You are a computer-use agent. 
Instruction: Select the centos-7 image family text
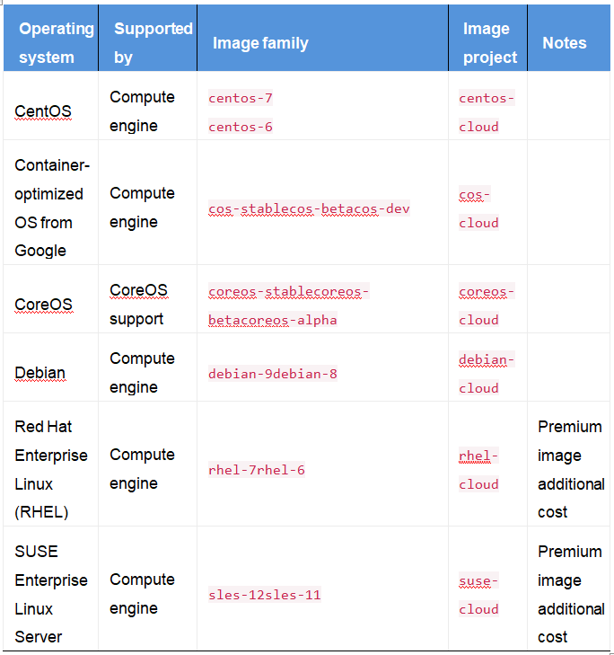click(x=241, y=98)
